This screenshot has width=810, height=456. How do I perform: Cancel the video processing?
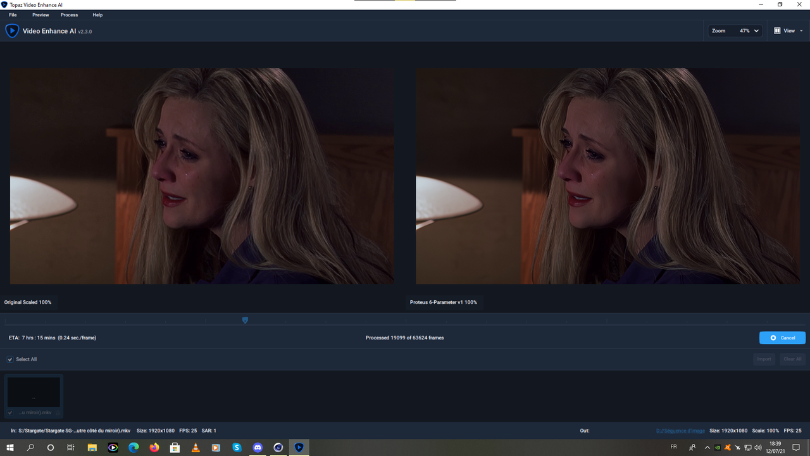pos(782,338)
